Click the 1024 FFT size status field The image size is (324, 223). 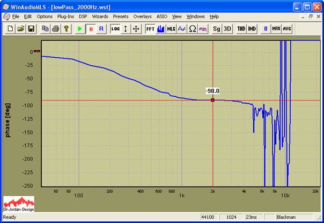(x=232, y=217)
